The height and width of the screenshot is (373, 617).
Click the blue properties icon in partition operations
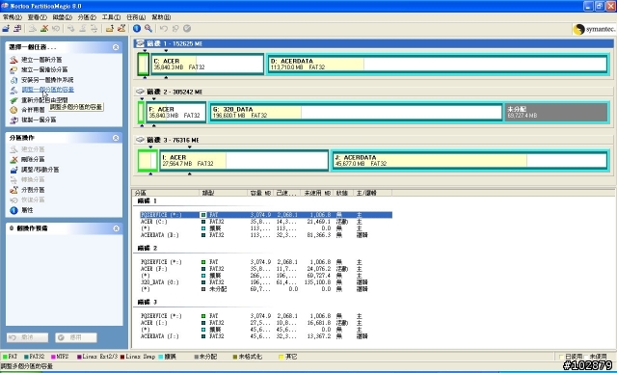13,210
